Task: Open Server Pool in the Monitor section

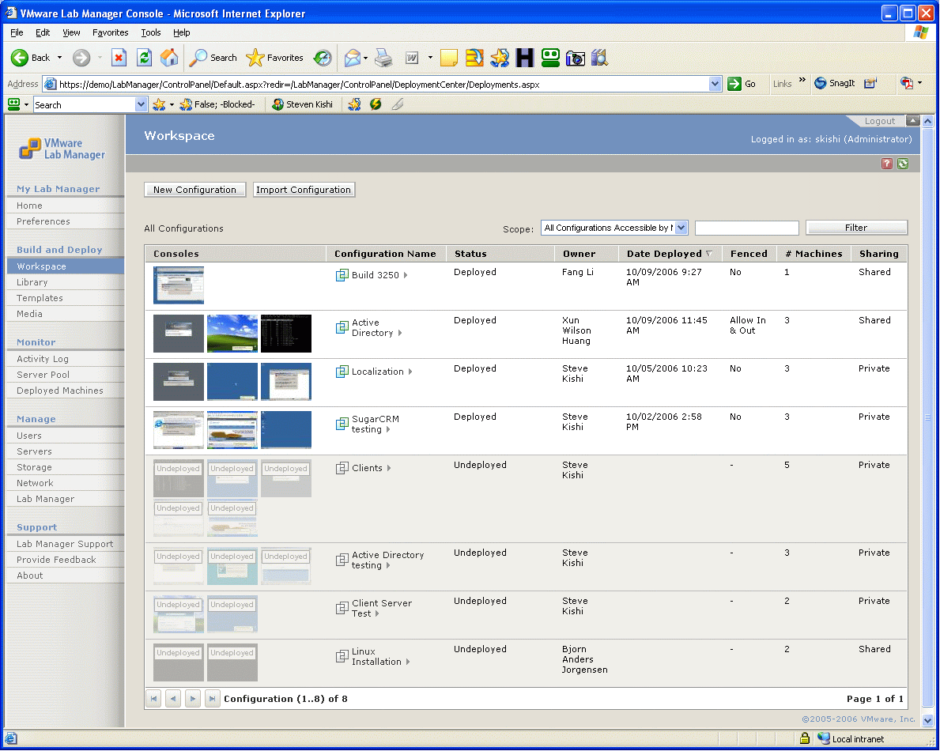Action: [x=43, y=375]
